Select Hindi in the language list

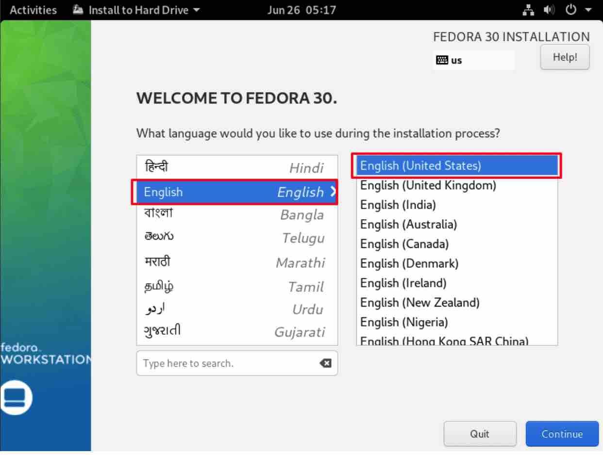(237, 168)
